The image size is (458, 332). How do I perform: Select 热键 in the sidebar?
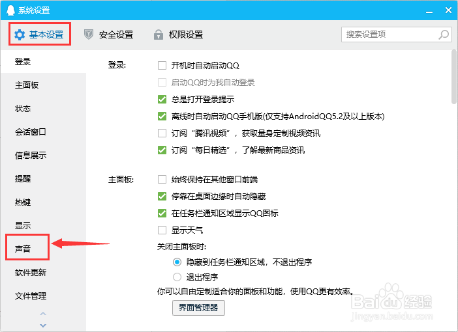click(x=43, y=202)
